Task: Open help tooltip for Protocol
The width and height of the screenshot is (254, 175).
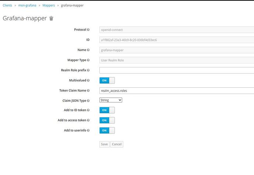Action: click(x=88, y=30)
